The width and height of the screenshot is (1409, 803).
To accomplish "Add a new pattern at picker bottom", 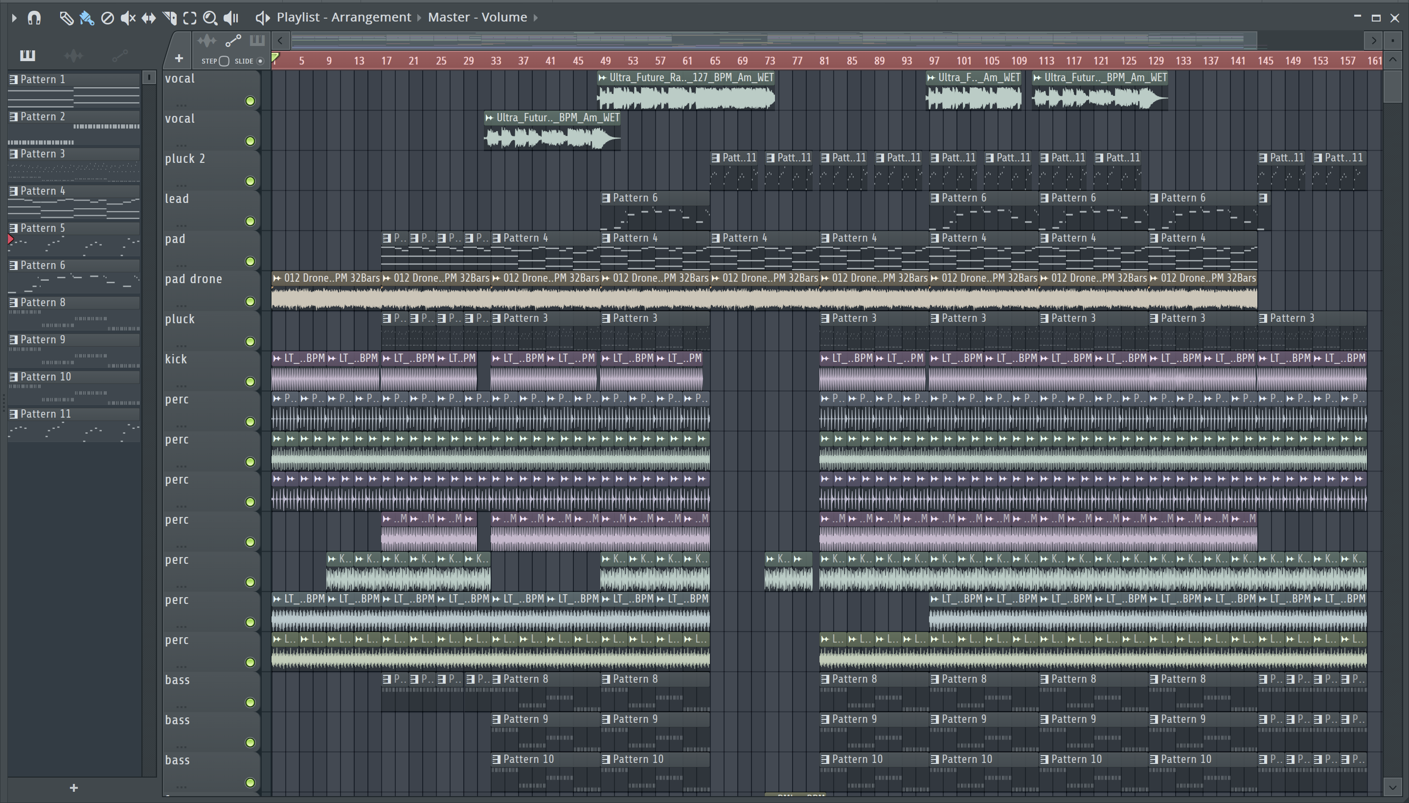I will click(x=74, y=788).
